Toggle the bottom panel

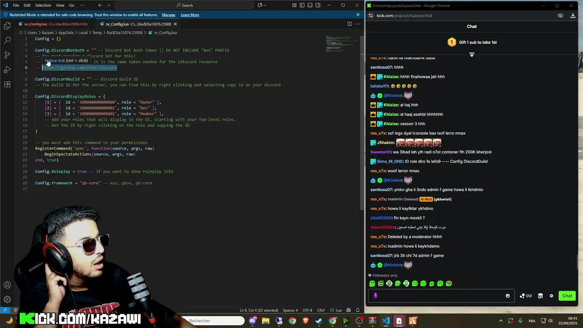pos(311,5)
